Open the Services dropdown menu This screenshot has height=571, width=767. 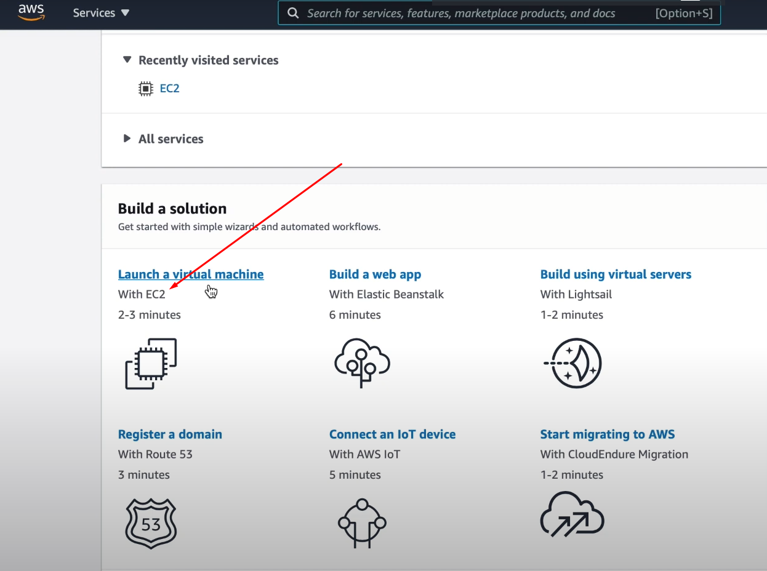[101, 13]
